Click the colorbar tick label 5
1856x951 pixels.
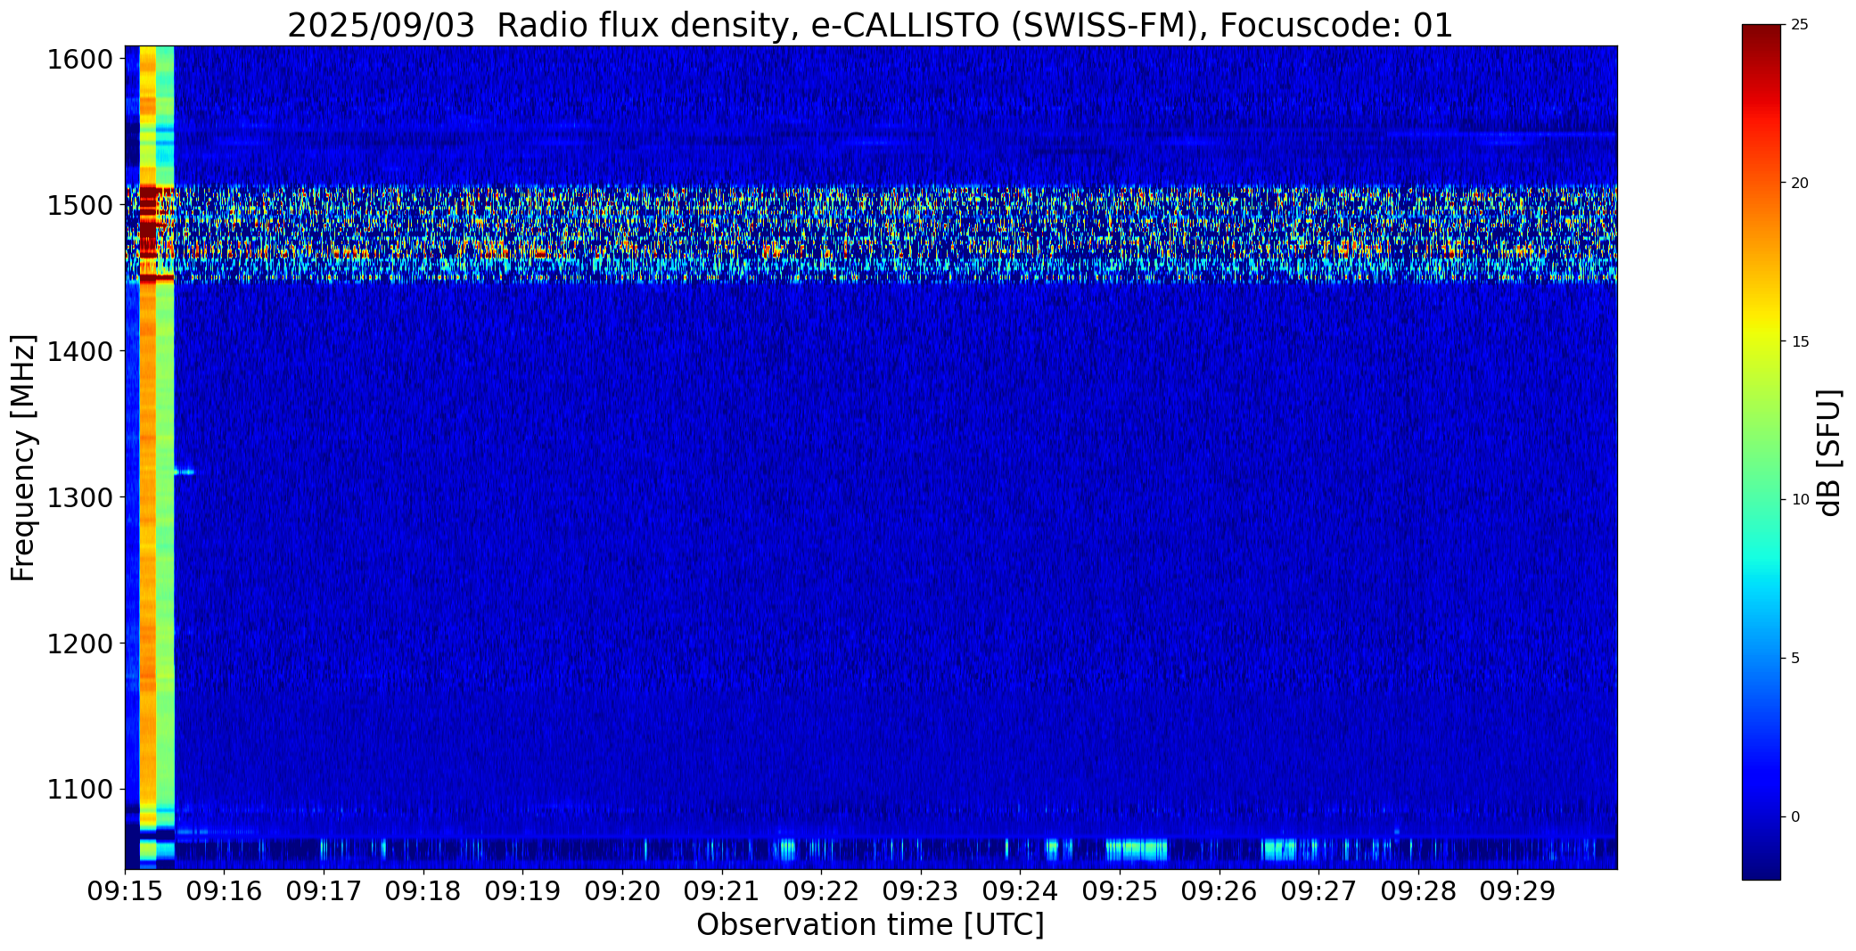coord(1795,659)
